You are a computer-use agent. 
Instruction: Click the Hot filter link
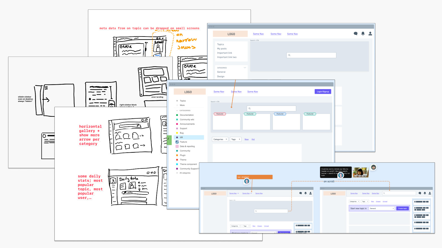[253, 139]
